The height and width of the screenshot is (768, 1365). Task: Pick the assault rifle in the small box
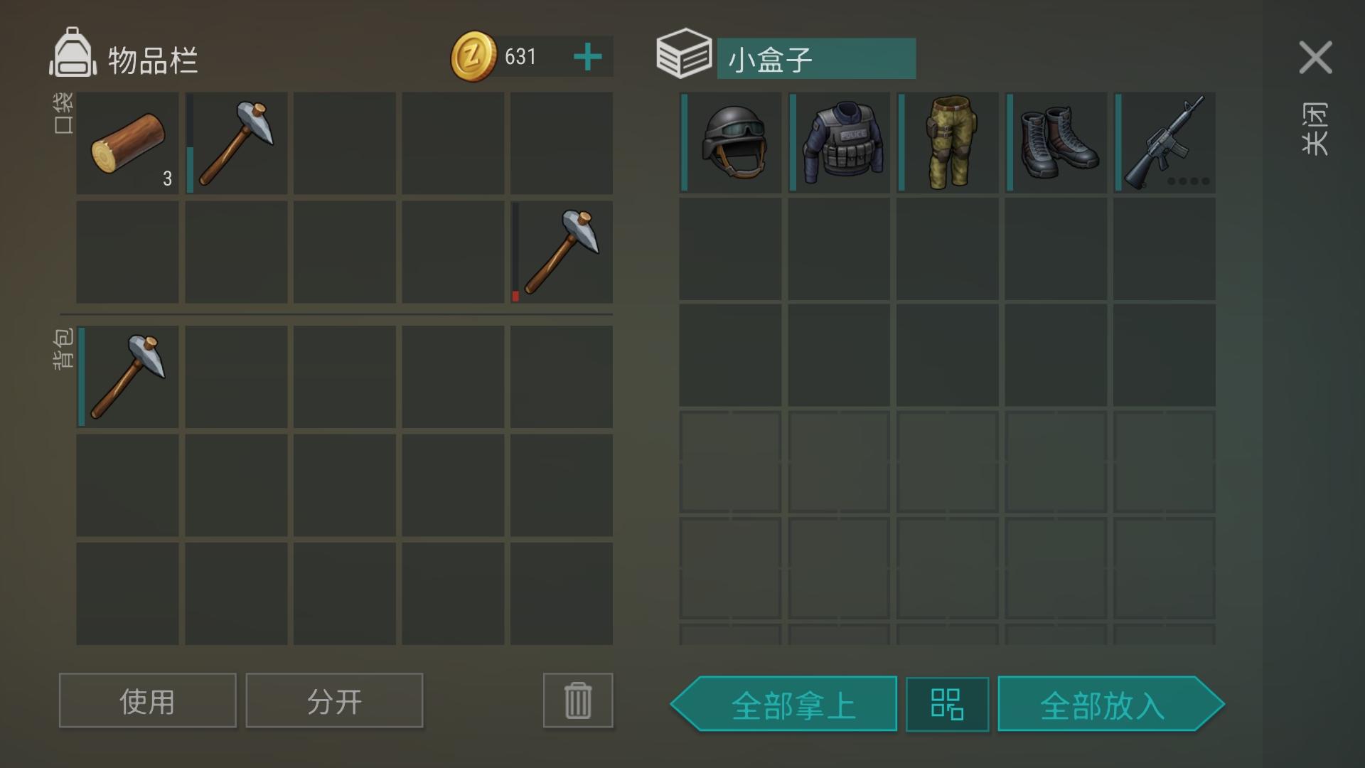(x=1165, y=142)
